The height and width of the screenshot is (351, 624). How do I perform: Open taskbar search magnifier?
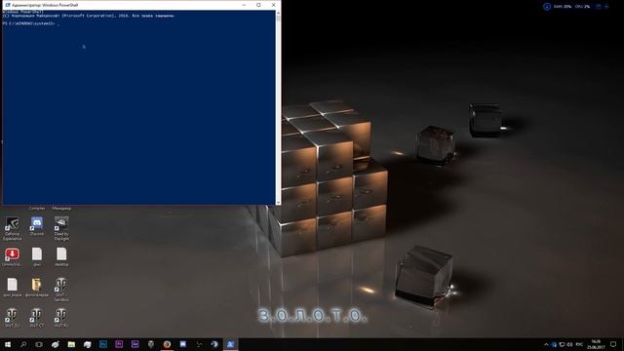tap(23, 344)
